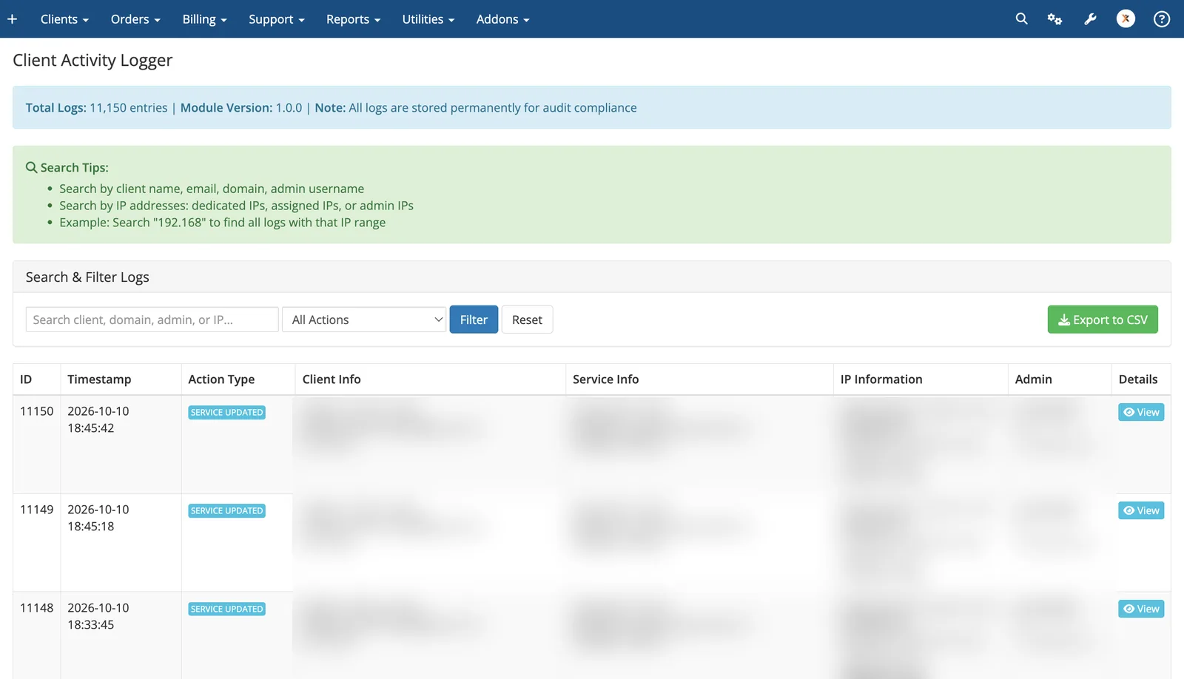Click the Search Tips heading
The width and height of the screenshot is (1184, 679).
point(67,168)
